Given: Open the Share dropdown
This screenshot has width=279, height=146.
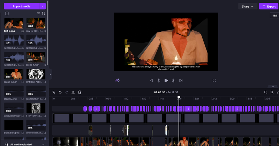Looking at the screenshot, I should (x=248, y=6).
